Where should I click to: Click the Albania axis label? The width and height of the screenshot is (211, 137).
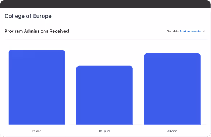click(x=172, y=131)
